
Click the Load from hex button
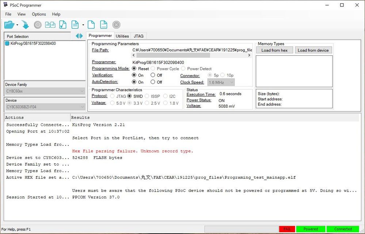274,50
